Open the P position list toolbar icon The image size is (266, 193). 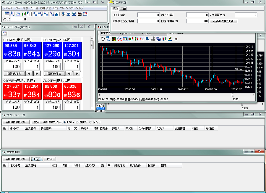click(29, 14)
